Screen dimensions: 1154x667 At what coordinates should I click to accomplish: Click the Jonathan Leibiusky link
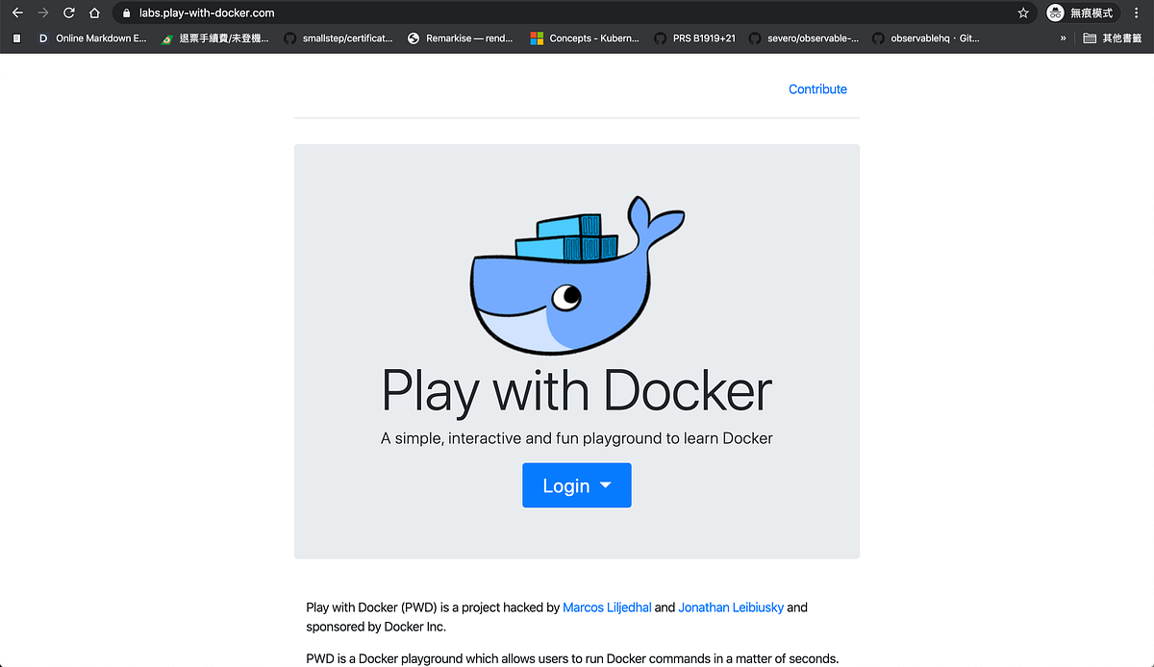731,607
